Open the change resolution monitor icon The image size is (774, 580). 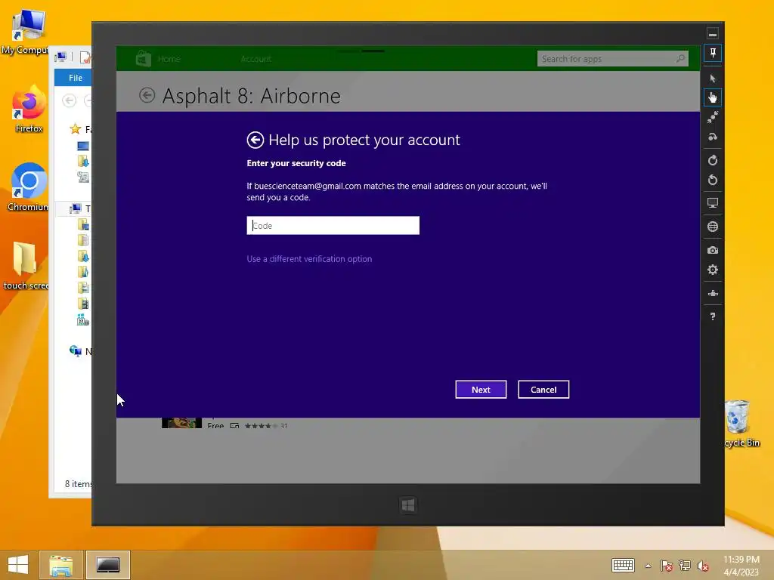pos(712,202)
